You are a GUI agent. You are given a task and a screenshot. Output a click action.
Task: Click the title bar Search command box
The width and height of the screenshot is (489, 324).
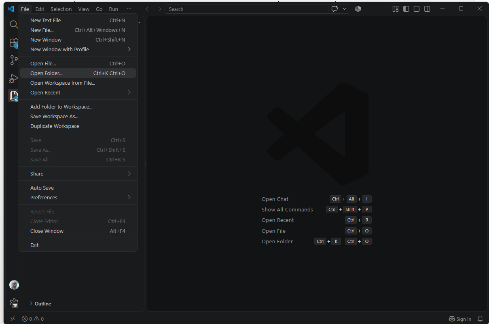click(x=246, y=9)
